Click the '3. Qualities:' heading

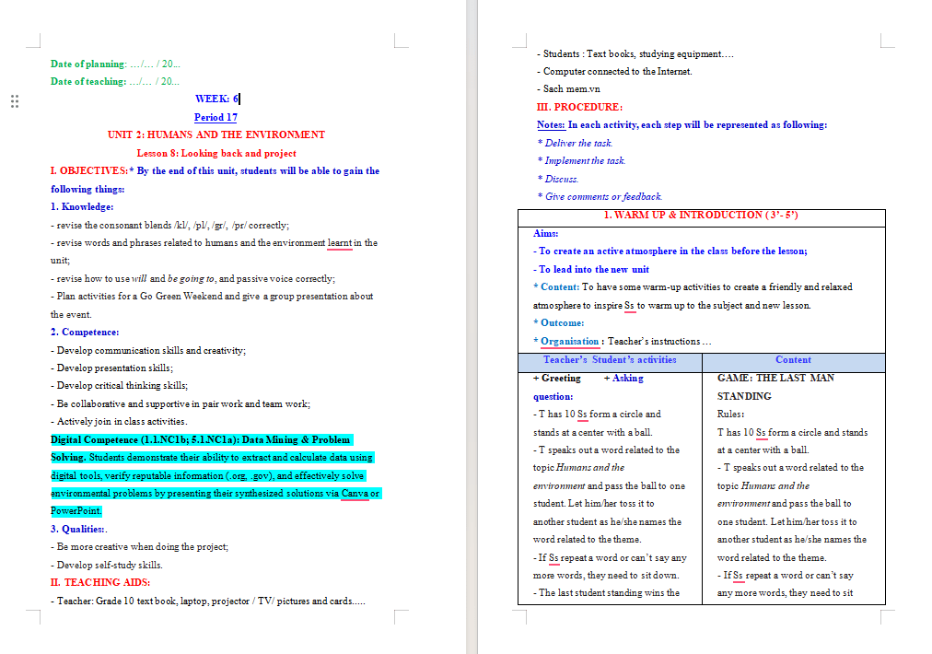[78, 529]
